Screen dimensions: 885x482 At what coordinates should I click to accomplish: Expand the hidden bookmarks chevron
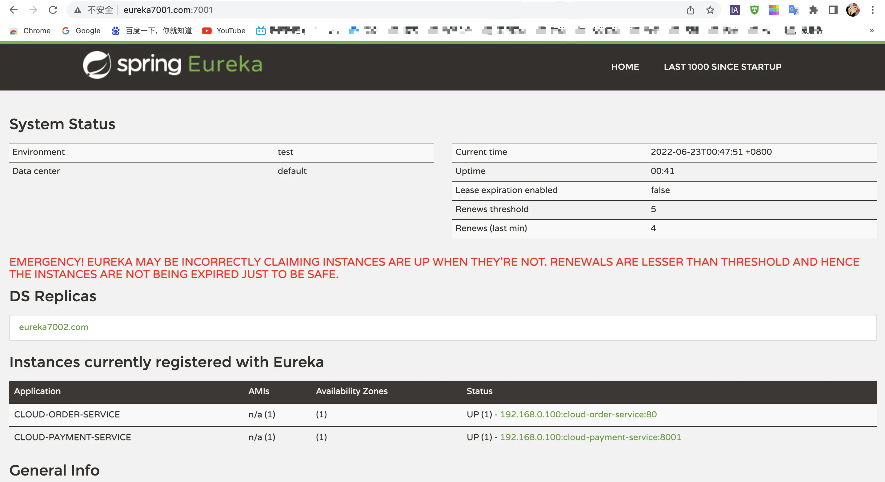871,30
